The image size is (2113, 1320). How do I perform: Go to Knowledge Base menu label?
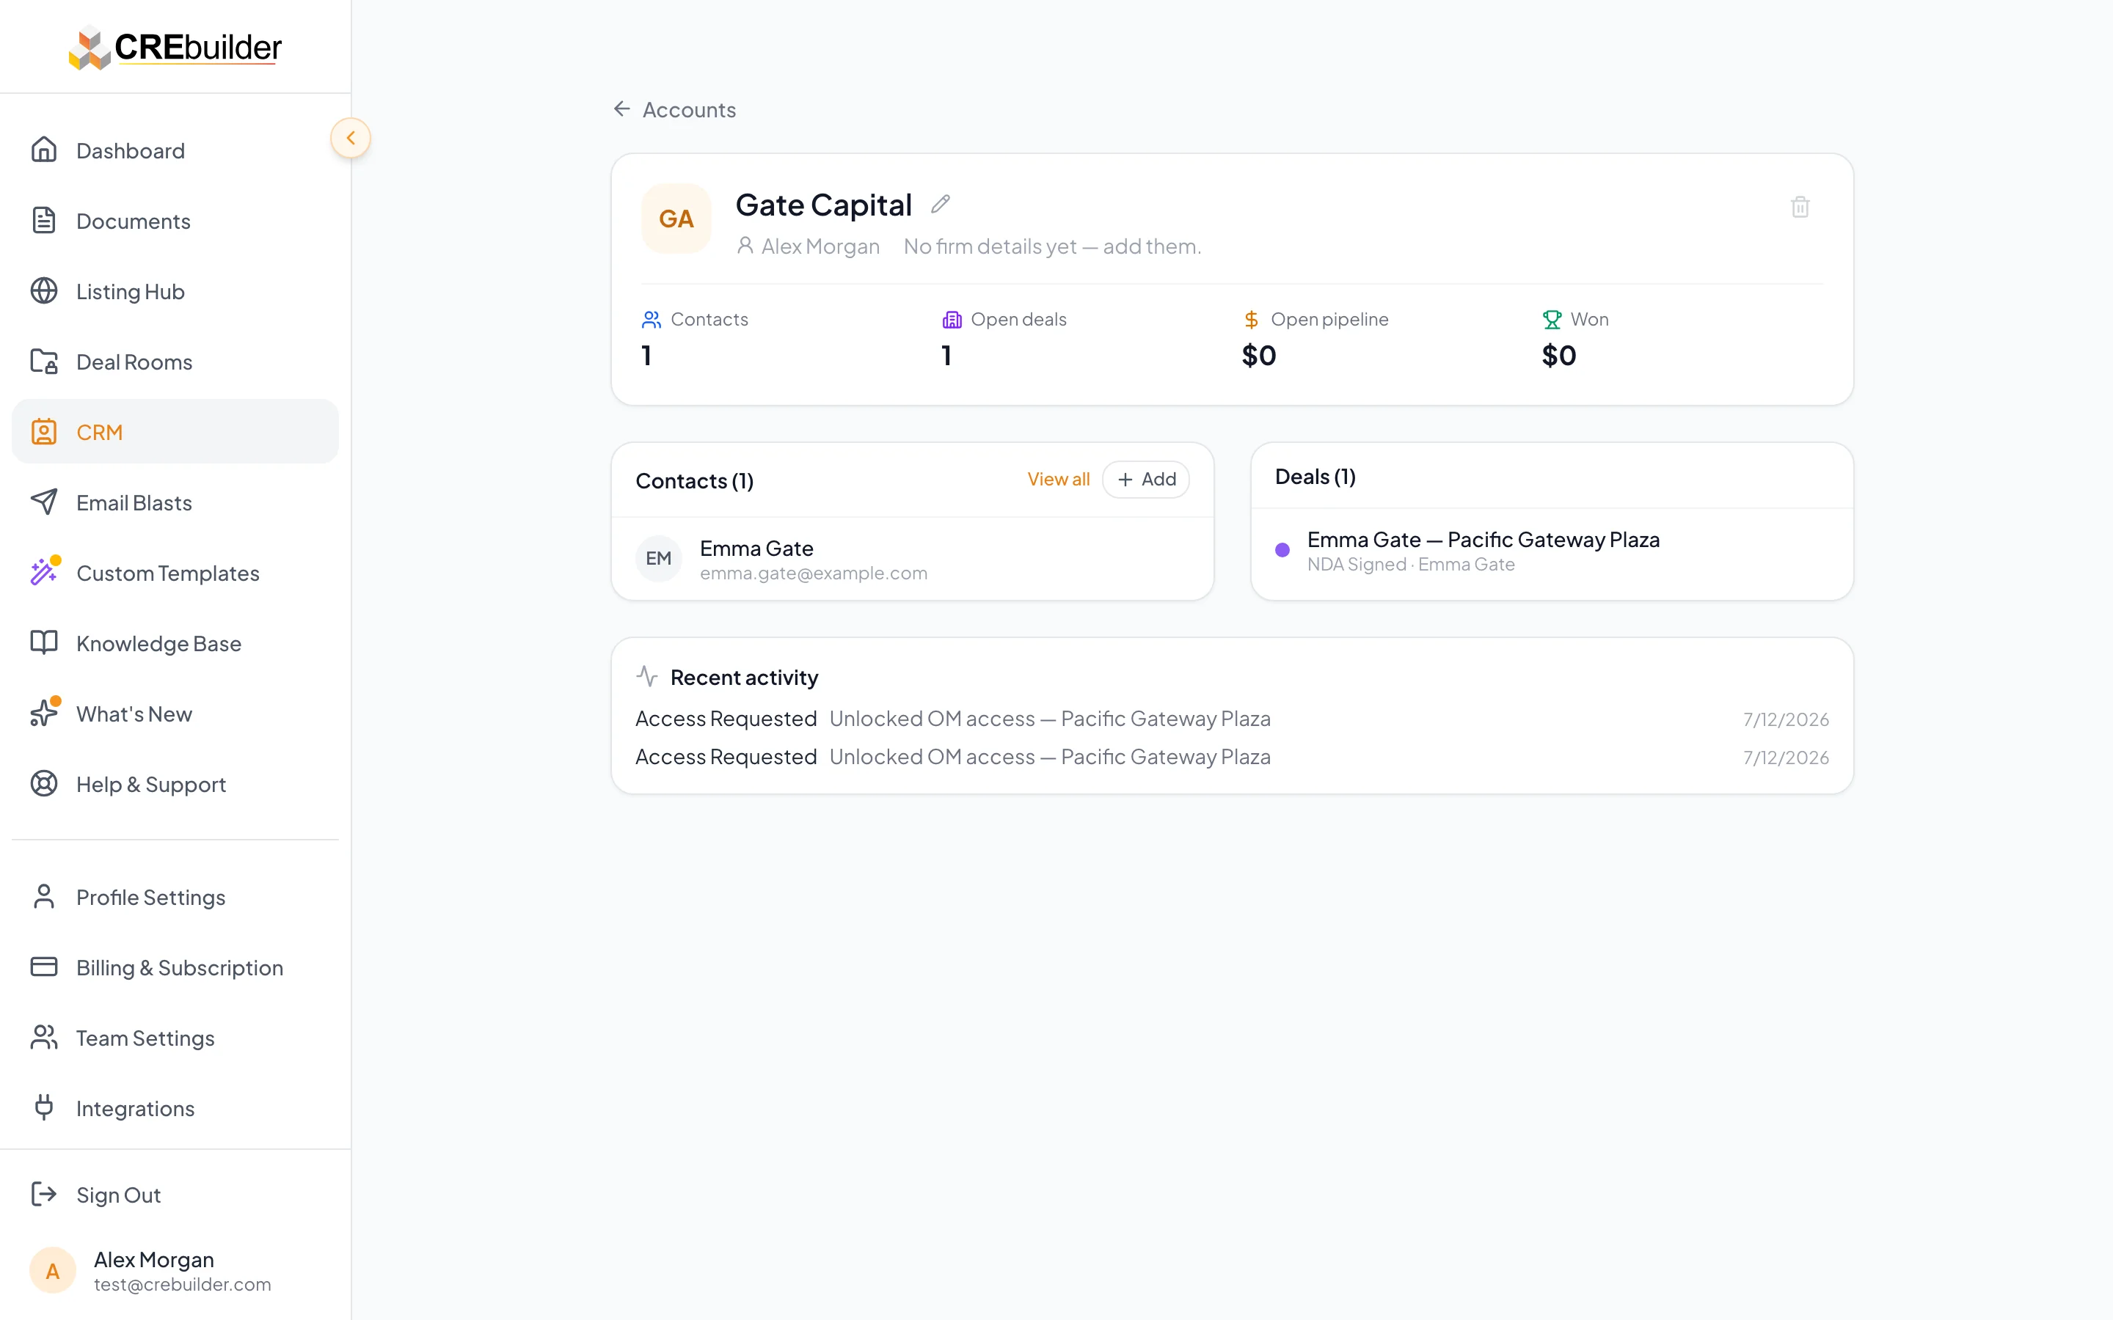click(x=159, y=643)
